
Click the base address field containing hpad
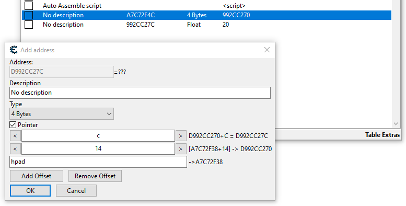[x=98, y=162]
